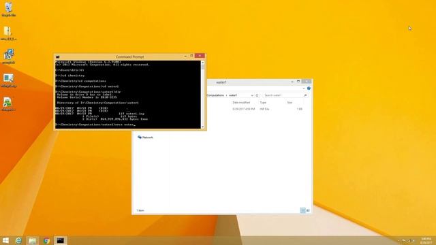Click the water1 breadcrumb in address bar
This screenshot has height=245, width=436.
tap(233, 95)
